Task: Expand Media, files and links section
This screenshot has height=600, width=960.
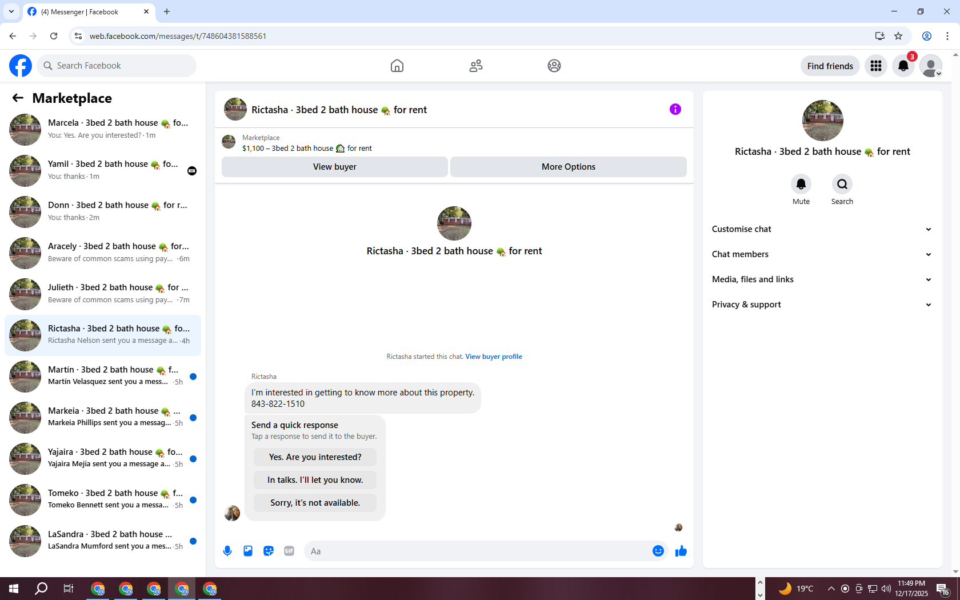Action: click(822, 279)
